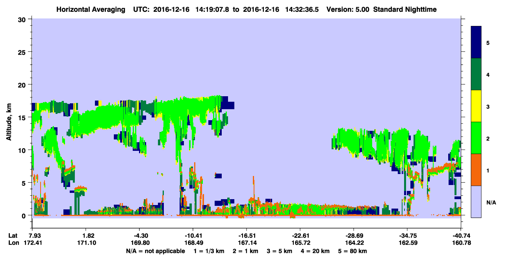Click the y-axis tick label '15'
Screen dimensions: 512x262
coord(23,117)
